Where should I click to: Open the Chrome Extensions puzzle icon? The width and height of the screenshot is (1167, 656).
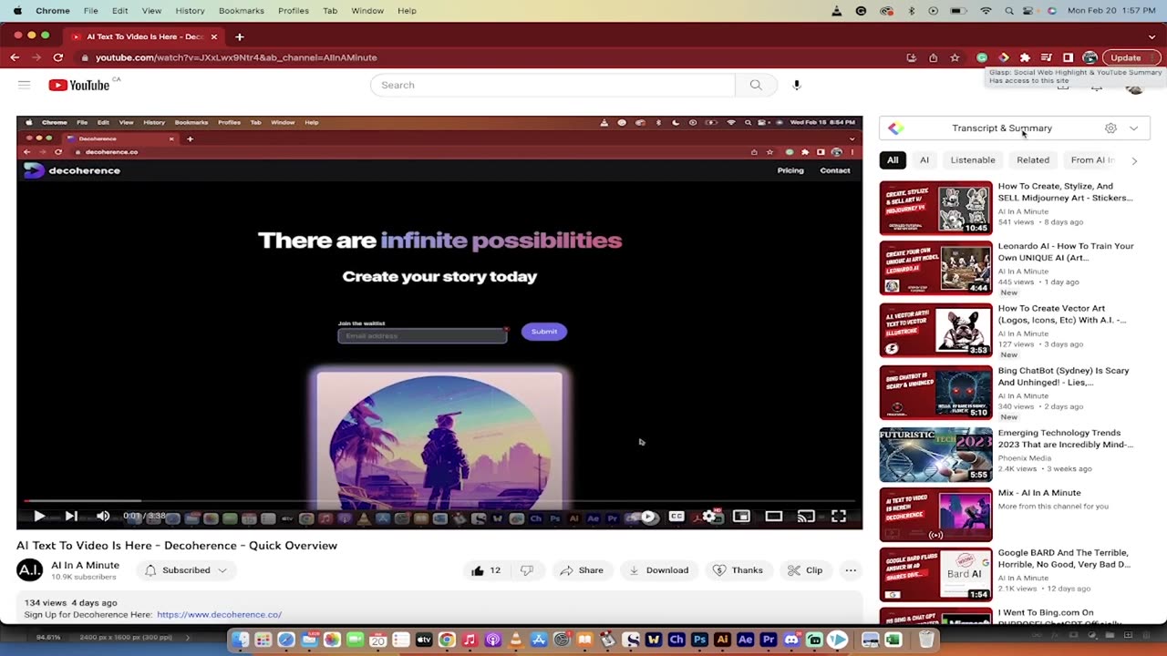[x=1025, y=57]
